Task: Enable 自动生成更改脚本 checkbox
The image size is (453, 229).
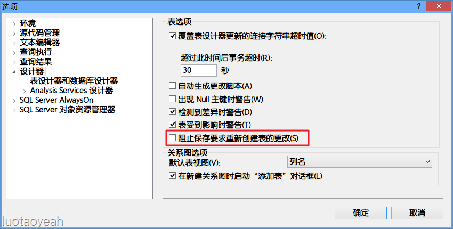Action: (x=172, y=86)
